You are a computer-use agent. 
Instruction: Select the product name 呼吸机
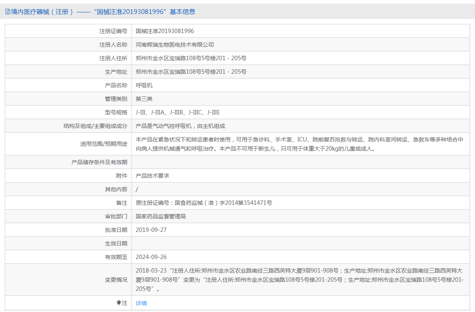tap(144, 85)
